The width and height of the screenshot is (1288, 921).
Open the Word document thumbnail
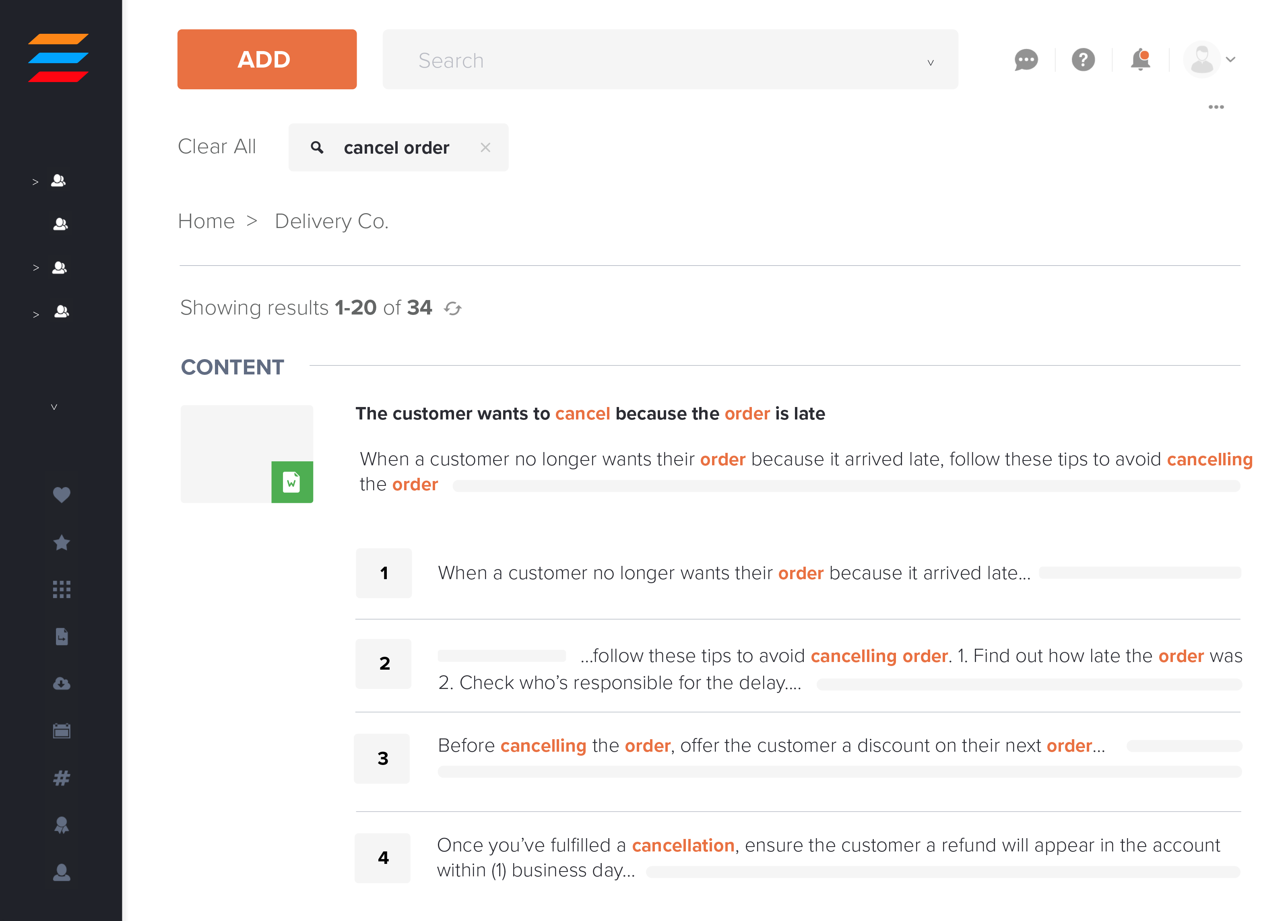pos(247,454)
